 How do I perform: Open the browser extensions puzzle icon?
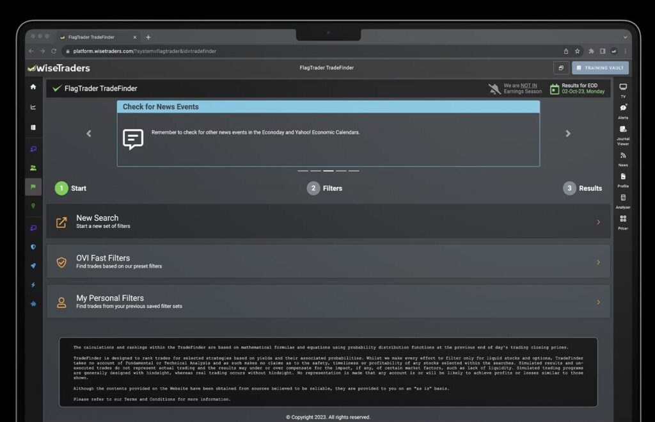[x=591, y=51]
